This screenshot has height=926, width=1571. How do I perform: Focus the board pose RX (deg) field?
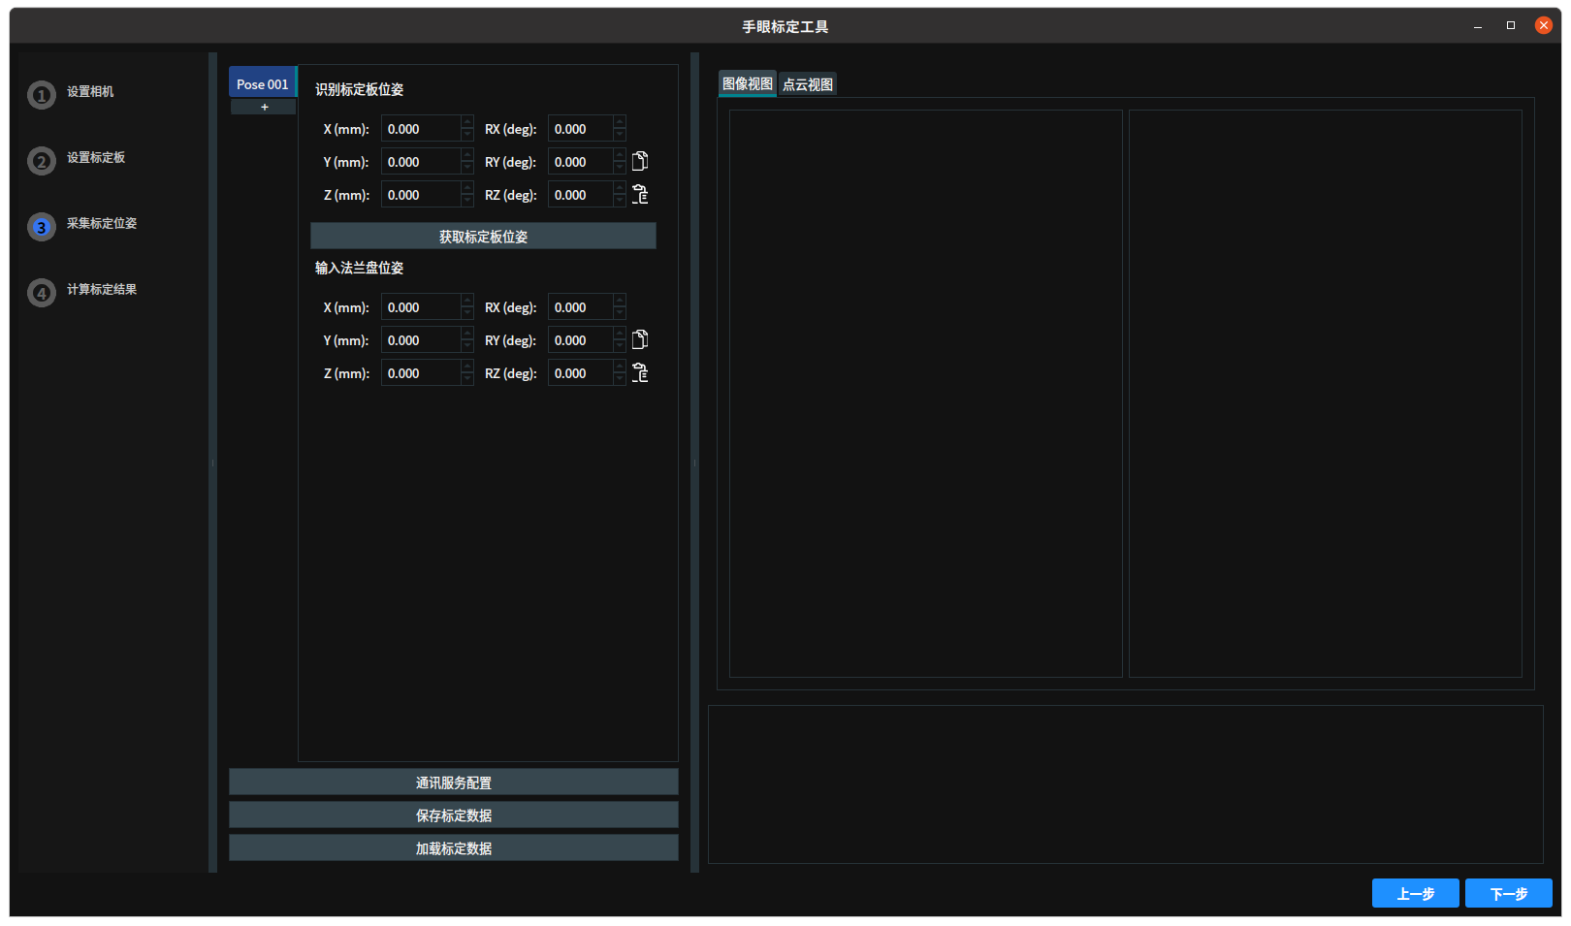pos(580,129)
